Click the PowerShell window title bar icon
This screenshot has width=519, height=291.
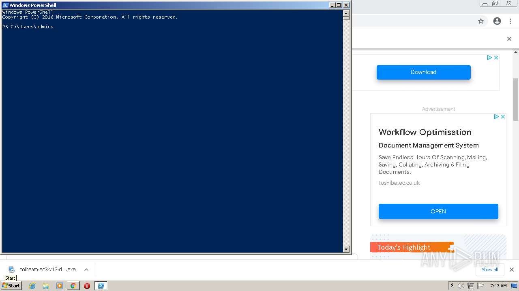[x=5, y=5]
